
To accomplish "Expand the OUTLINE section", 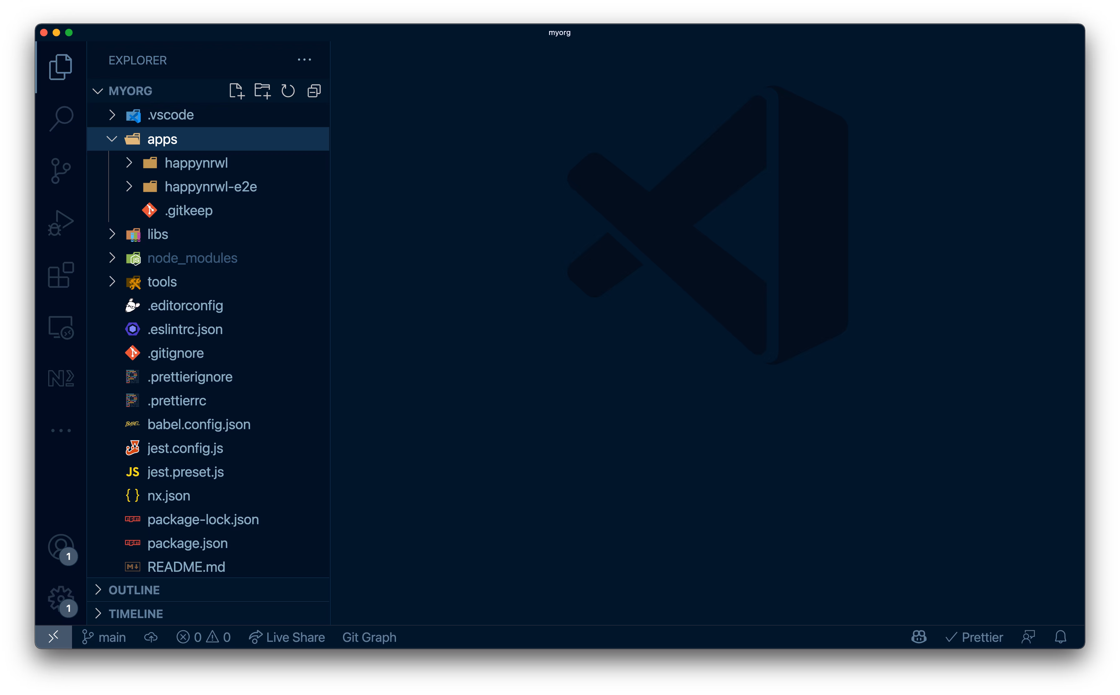I will (134, 590).
